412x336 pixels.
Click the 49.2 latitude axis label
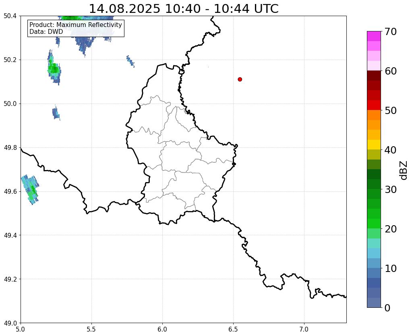click(10, 279)
